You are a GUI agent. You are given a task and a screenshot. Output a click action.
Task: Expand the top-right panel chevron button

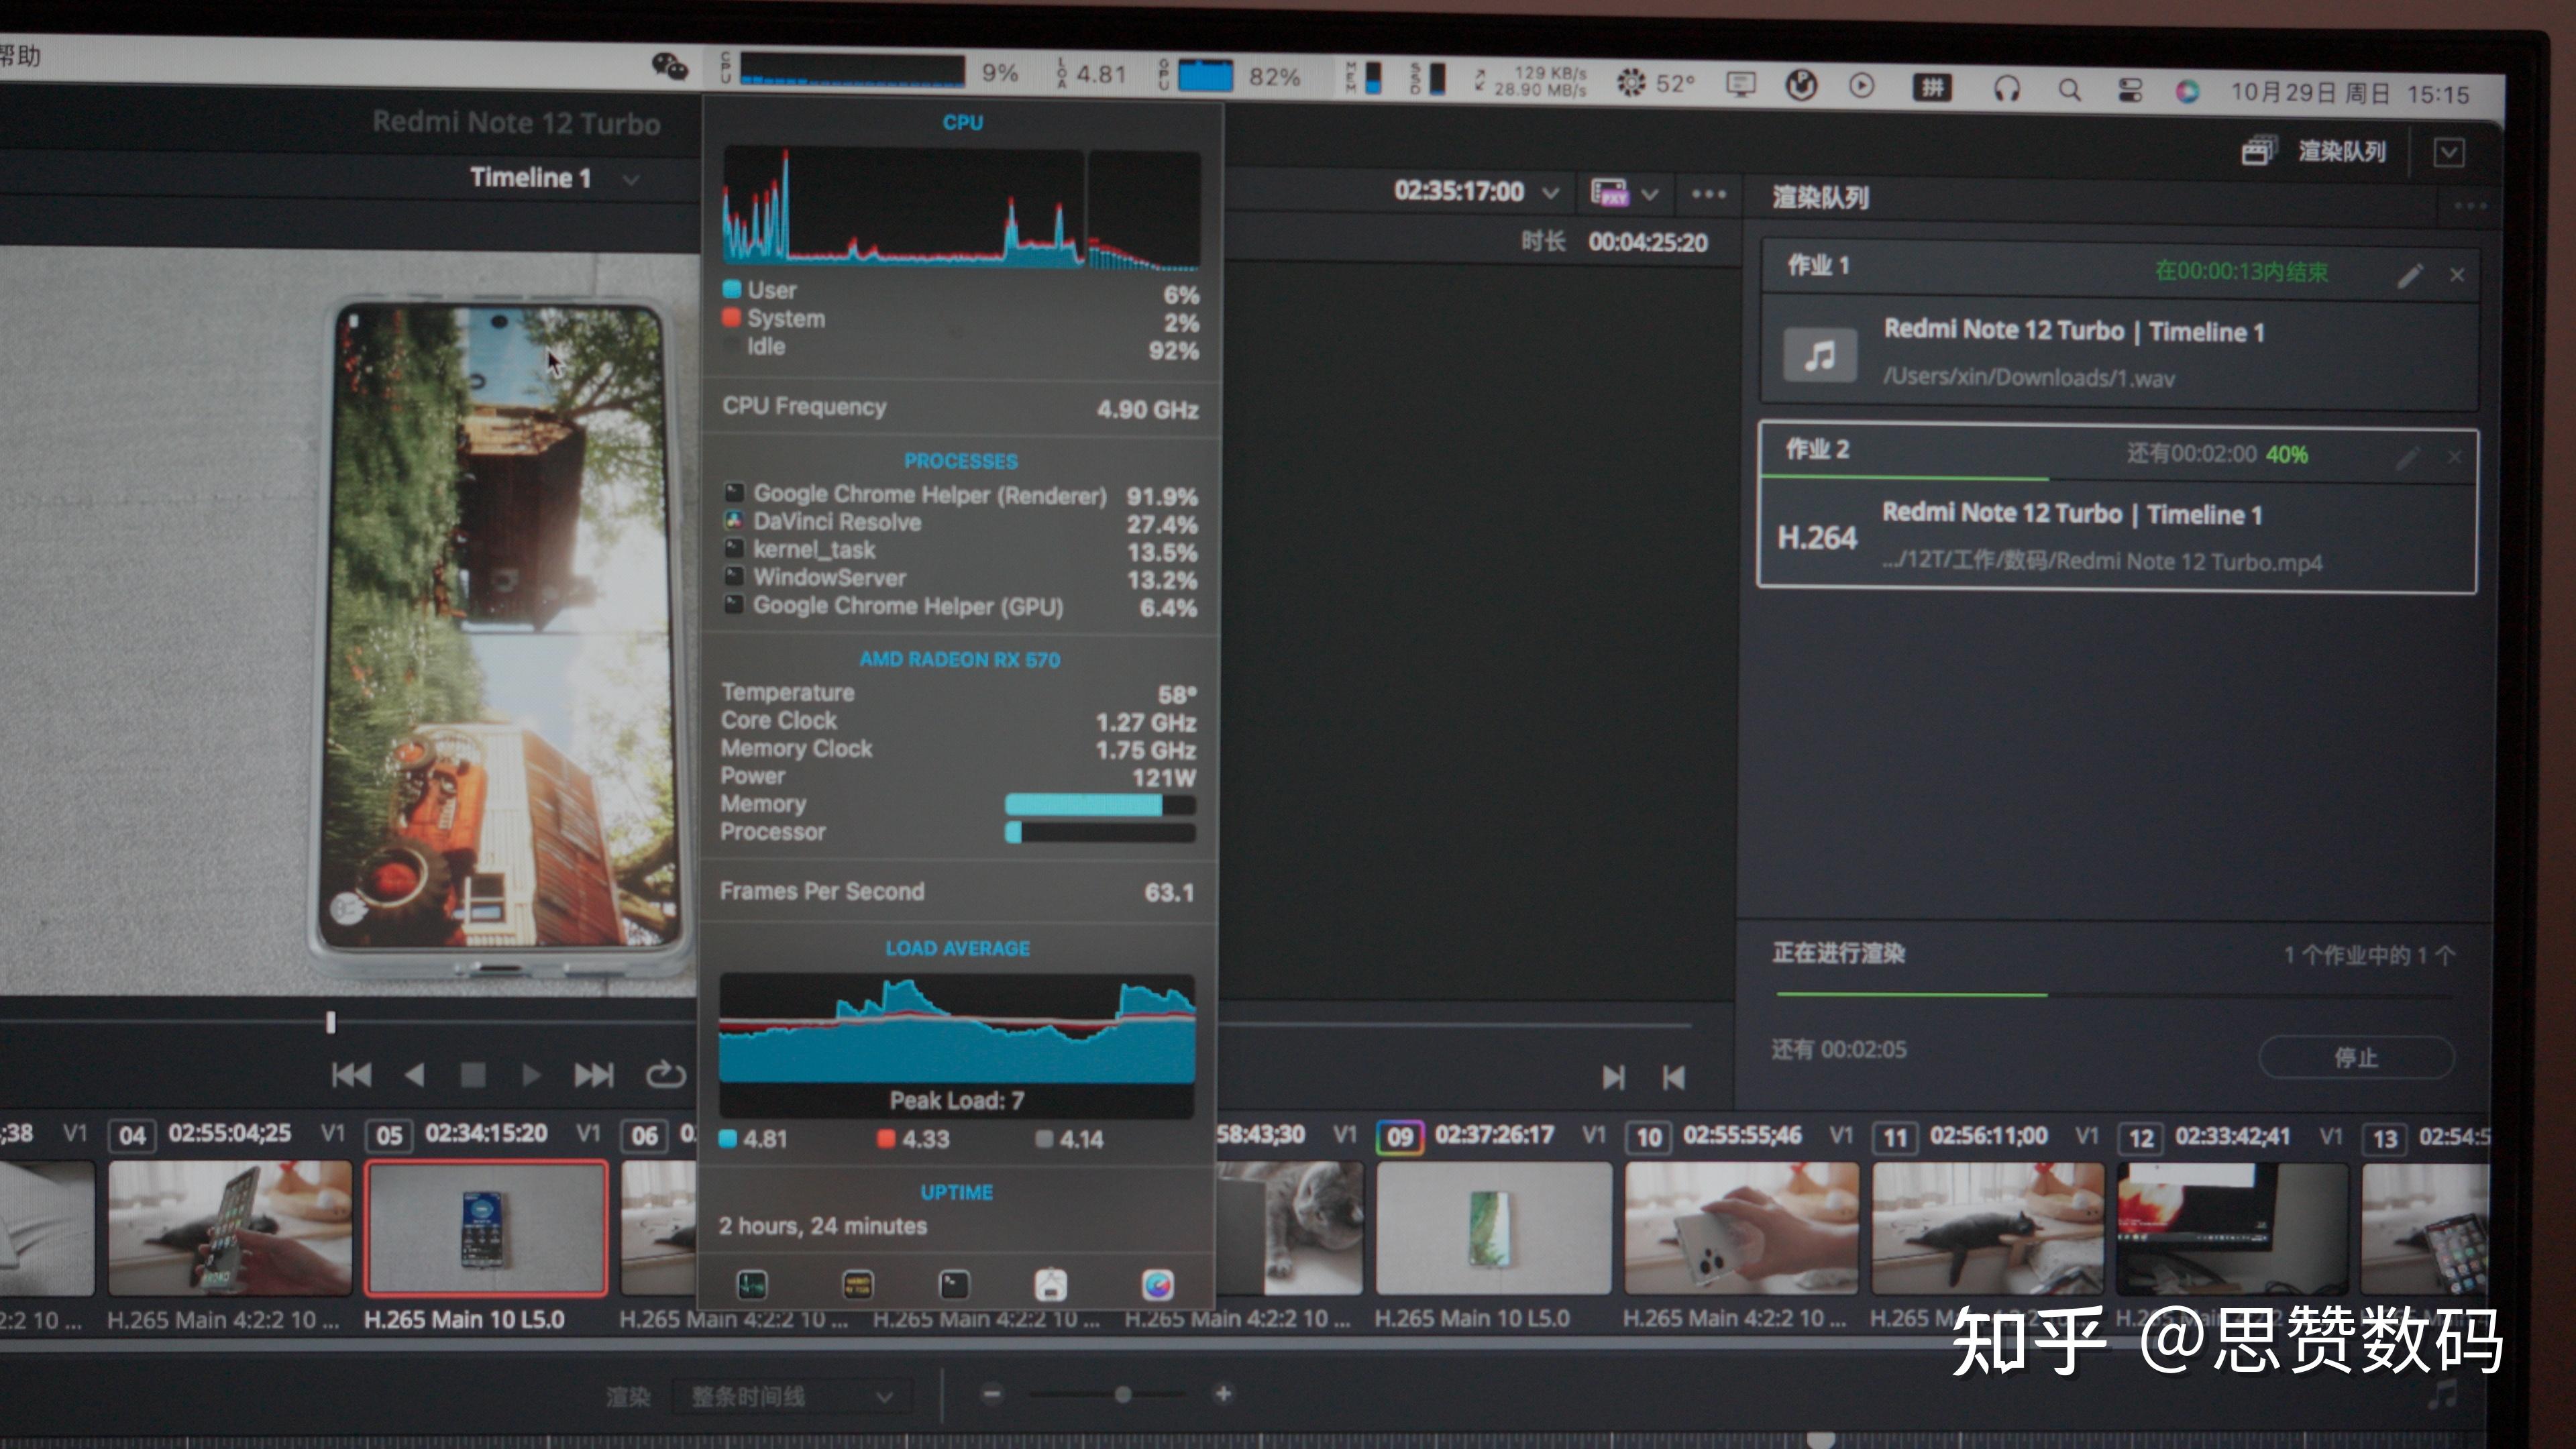pos(2448,153)
